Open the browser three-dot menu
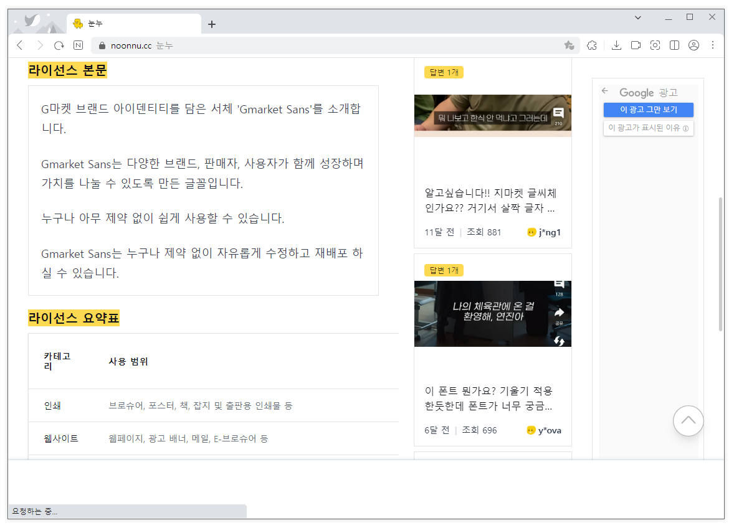 (712, 45)
